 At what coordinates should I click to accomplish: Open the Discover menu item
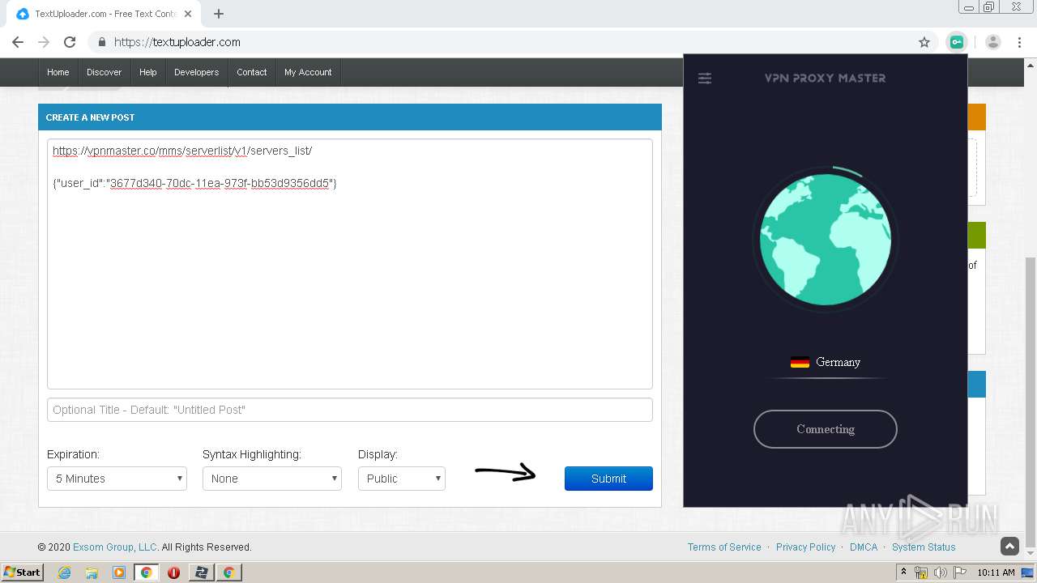coord(104,72)
